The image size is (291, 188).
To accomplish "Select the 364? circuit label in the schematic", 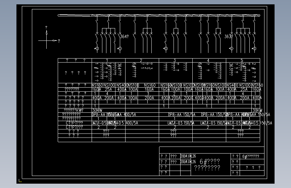I will coord(124,37).
